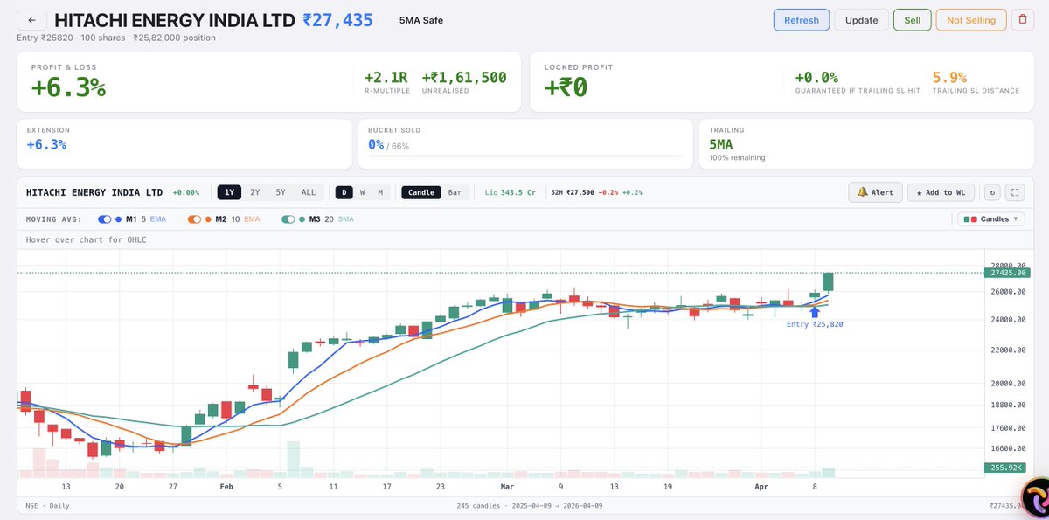Select the 1Y time range
The width and height of the screenshot is (1049, 520).
tap(229, 192)
